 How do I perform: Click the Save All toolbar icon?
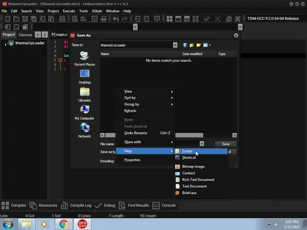click(34, 19)
